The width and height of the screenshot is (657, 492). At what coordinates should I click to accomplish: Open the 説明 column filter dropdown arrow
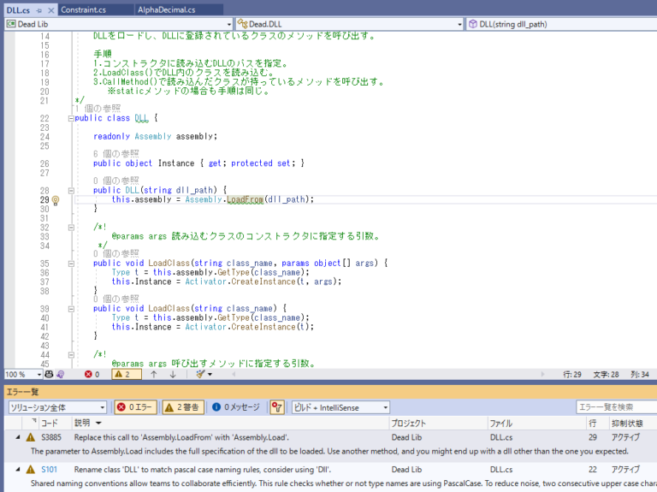coord(98,423)
